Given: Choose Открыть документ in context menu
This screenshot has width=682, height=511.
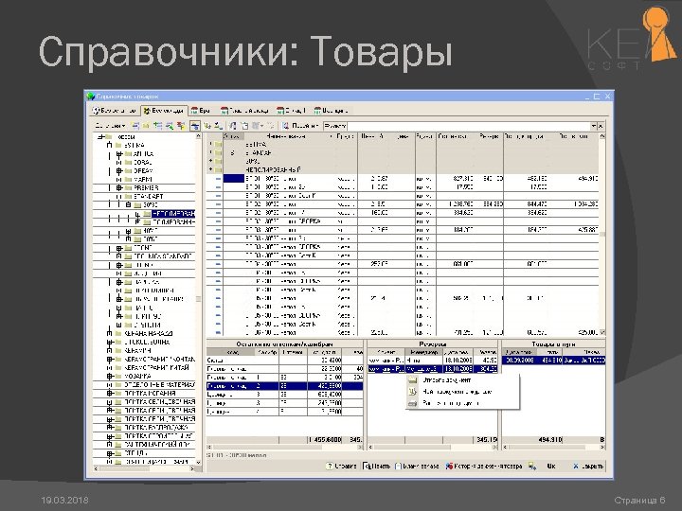Looking at the screenshot, I should click(x=462, y=380).
